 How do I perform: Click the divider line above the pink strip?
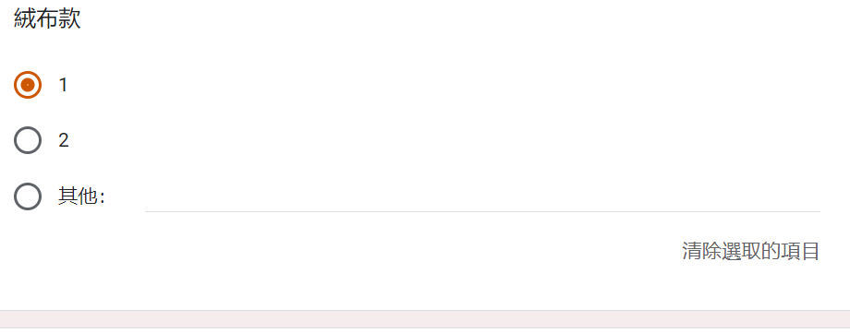[425, 310]
